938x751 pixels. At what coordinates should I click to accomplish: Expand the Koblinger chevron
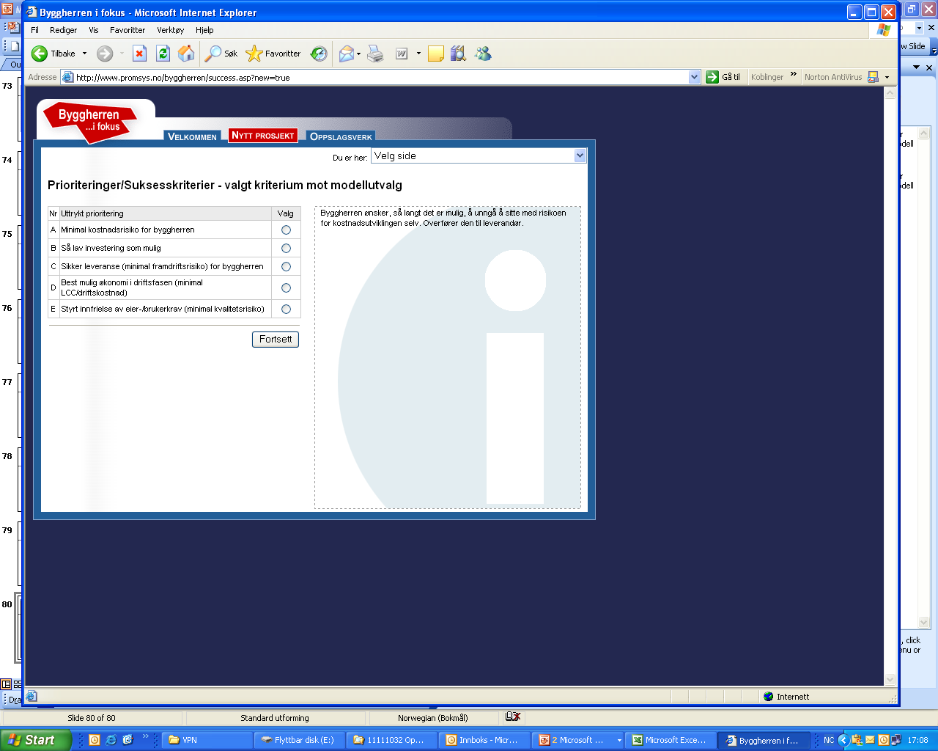pos(794,74)
